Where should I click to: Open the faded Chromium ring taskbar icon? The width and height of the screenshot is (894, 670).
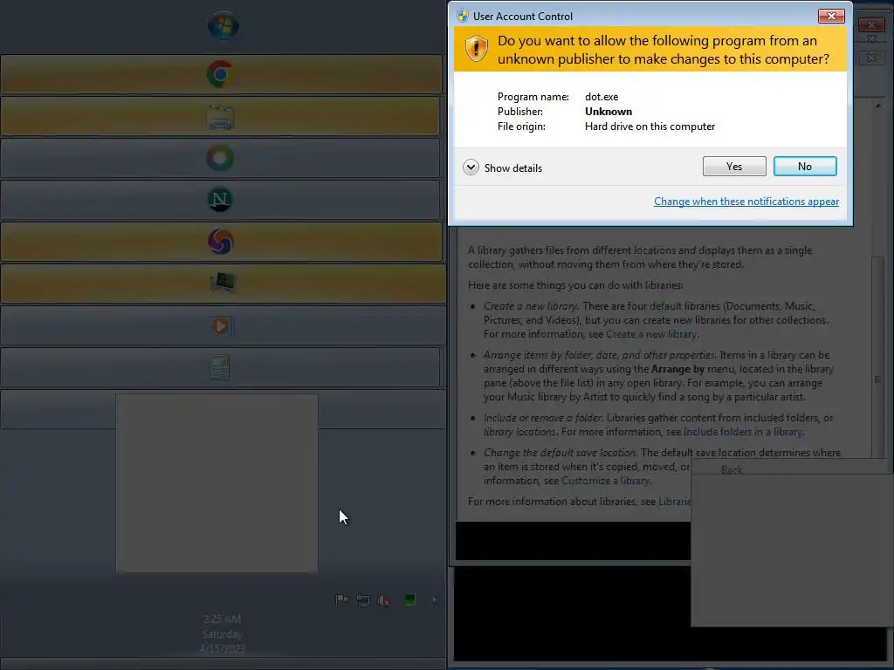(220, 158)
